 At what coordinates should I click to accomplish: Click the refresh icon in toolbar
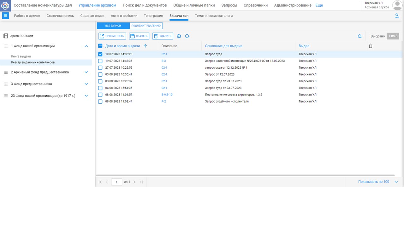click(x=187, y=36)
